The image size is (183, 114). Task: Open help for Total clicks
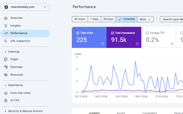(103, 44)
